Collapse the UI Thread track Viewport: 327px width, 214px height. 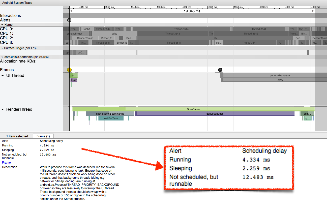point(3,76)
